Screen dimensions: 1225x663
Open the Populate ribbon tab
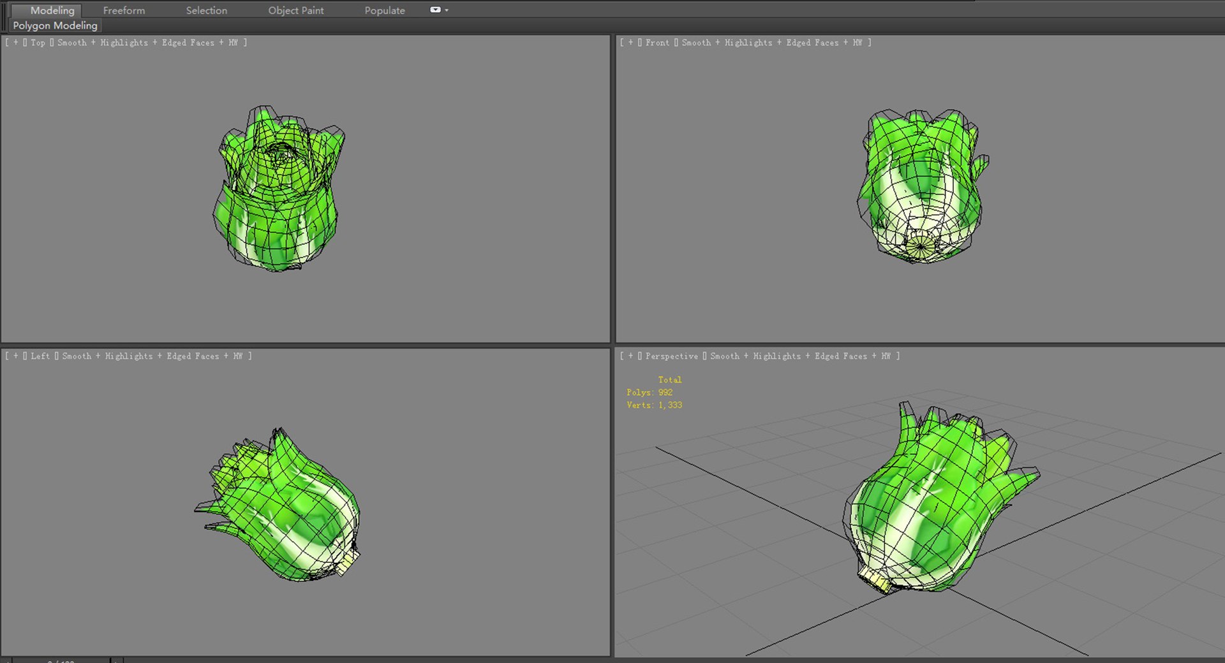click(385, 10)
